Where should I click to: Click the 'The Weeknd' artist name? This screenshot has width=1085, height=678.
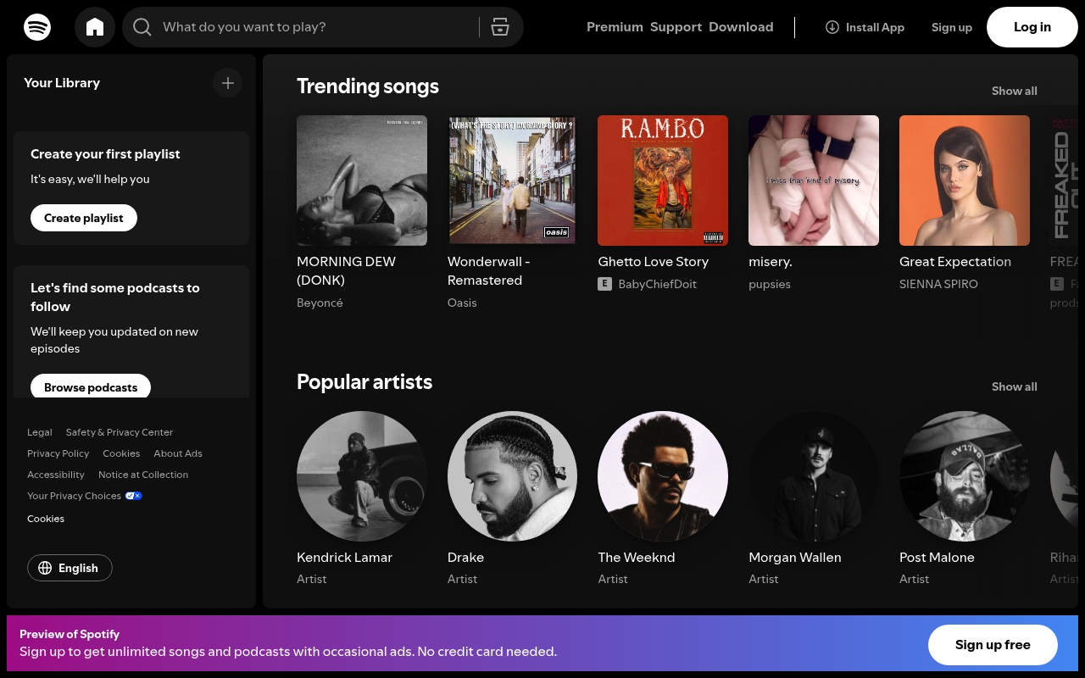637,558
